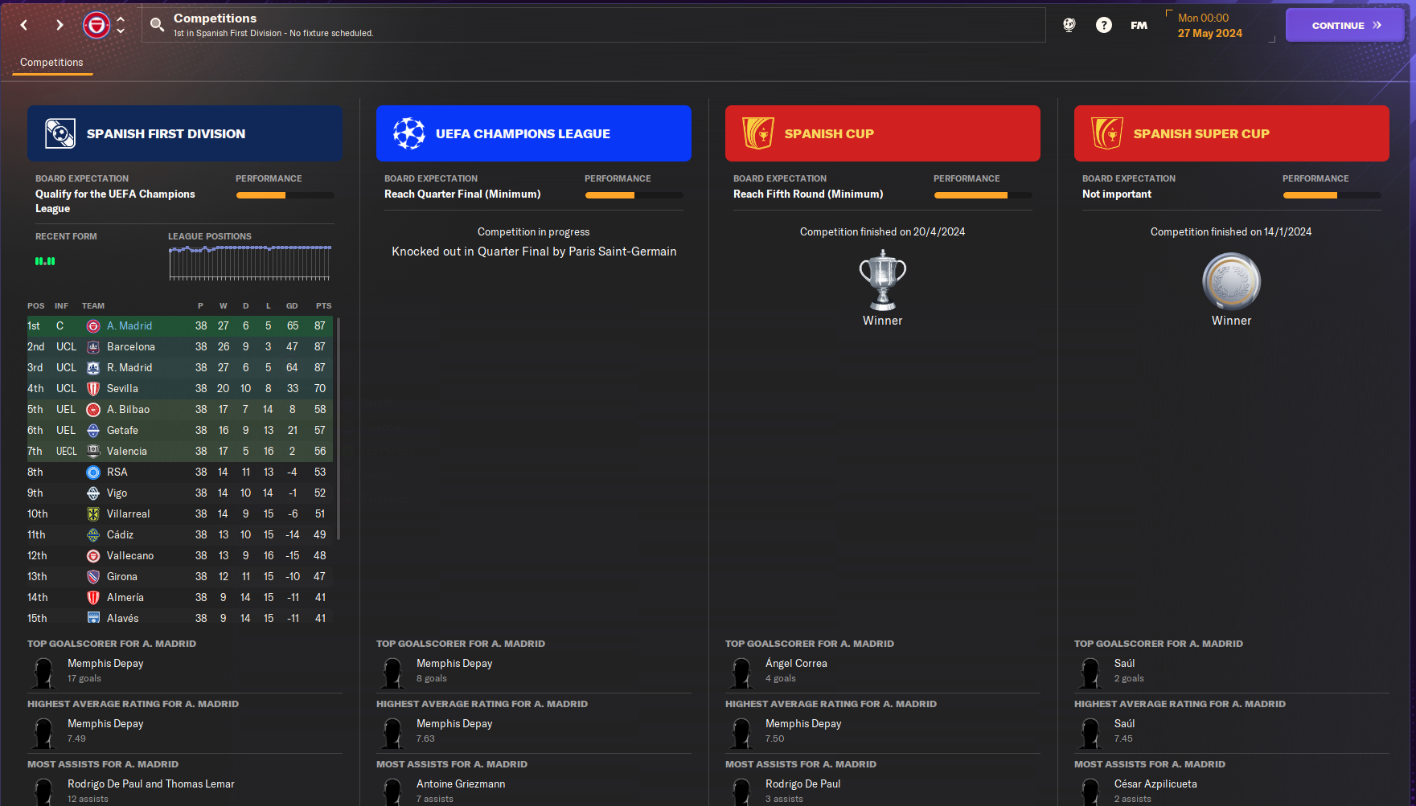This screenshot has width=1416, height=806.
Task: Open Rodrigo De Paul and Thomas Lemar
Action: click(151, 784)
